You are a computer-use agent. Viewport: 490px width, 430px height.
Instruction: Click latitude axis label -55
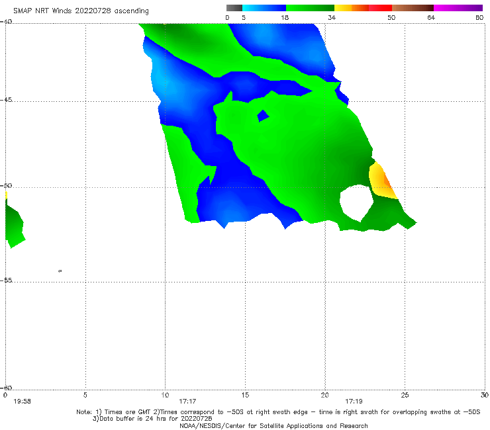click(6, 280)
